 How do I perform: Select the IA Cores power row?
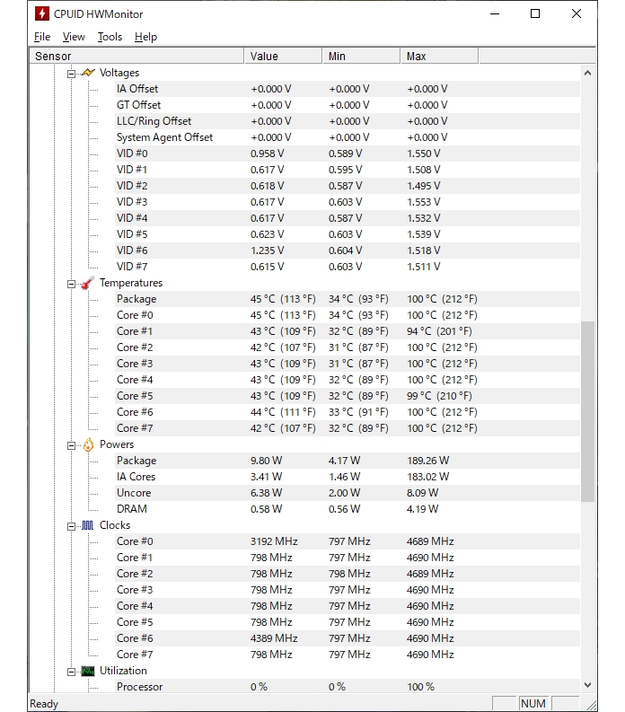coord(348,477)
